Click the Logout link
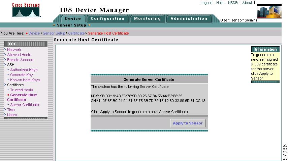The height and width of the screenshot is (161, 288). point(206,3)
